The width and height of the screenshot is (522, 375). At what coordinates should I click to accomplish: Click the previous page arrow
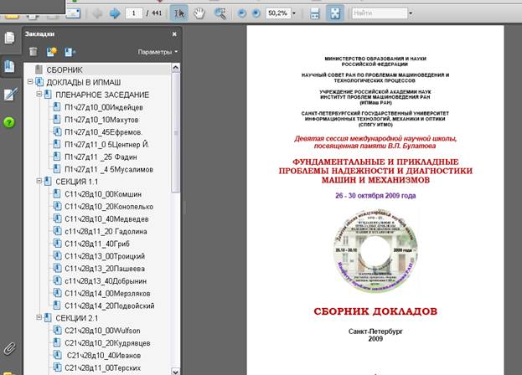(x=97, y=13)
